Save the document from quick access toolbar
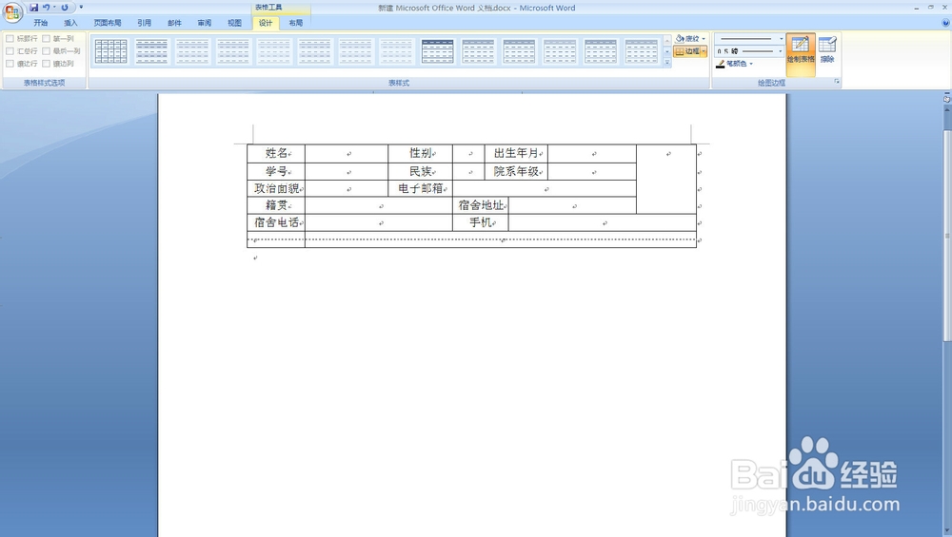The width and height of the screenshot is (952, 537). point(34,8)
